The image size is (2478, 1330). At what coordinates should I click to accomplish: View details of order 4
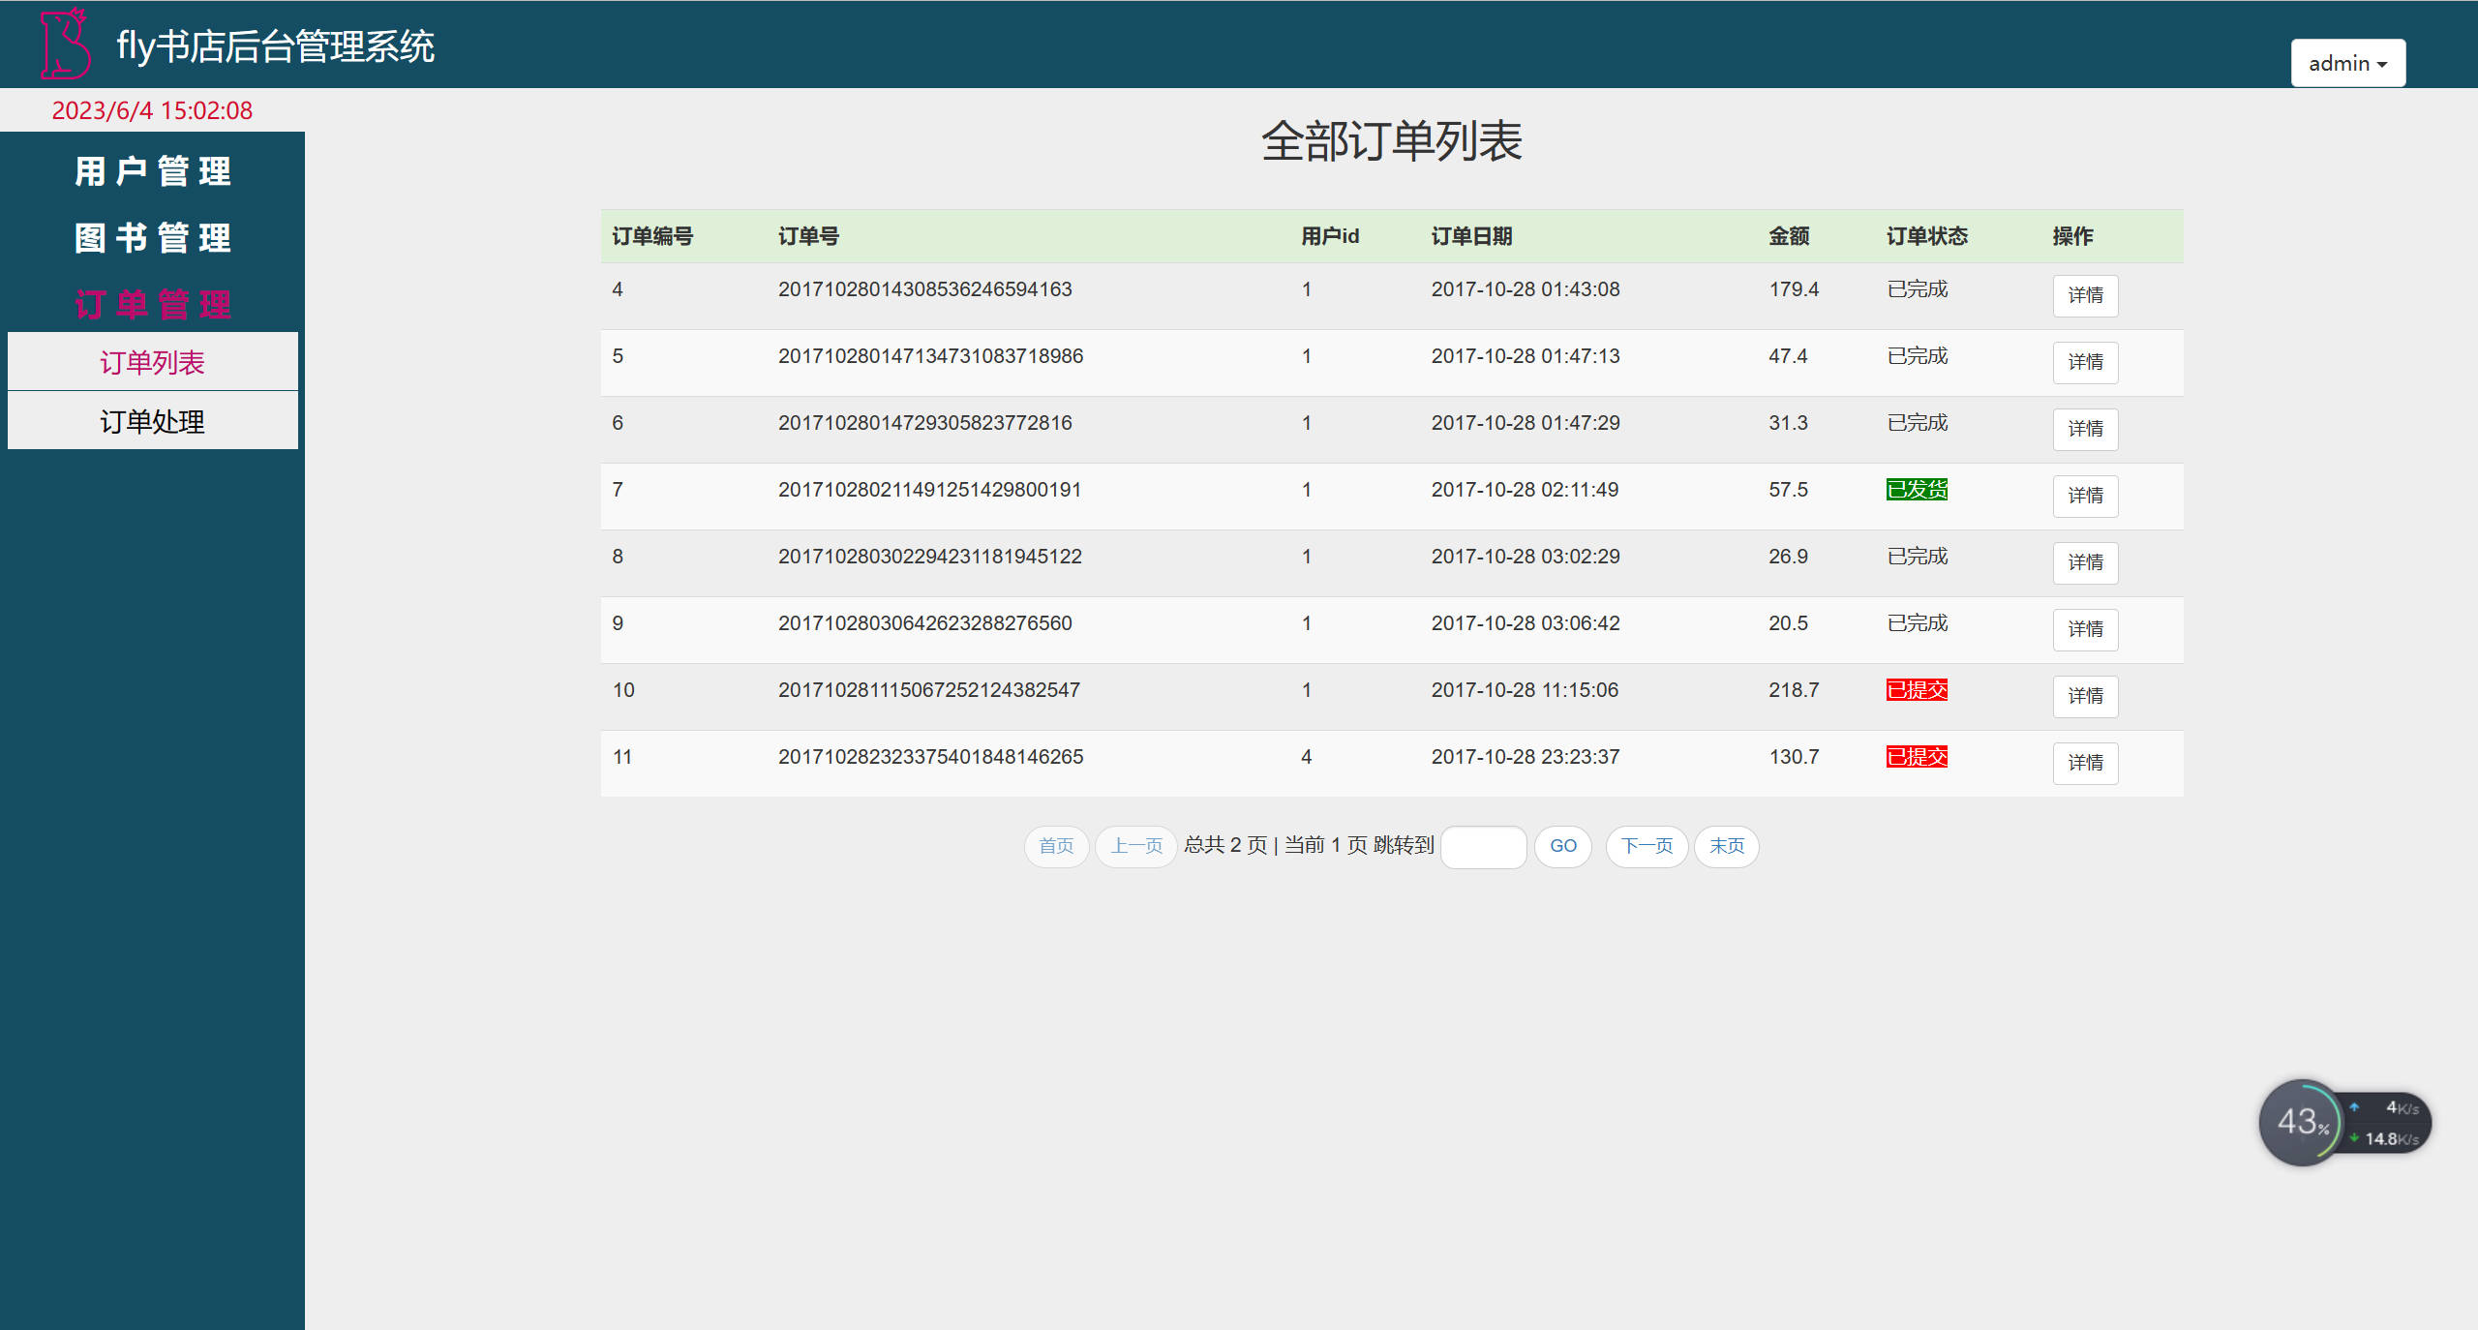(x=2085, y=295)
